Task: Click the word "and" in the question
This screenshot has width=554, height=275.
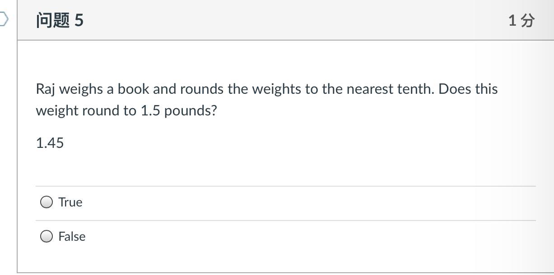Action: [164, 89]
